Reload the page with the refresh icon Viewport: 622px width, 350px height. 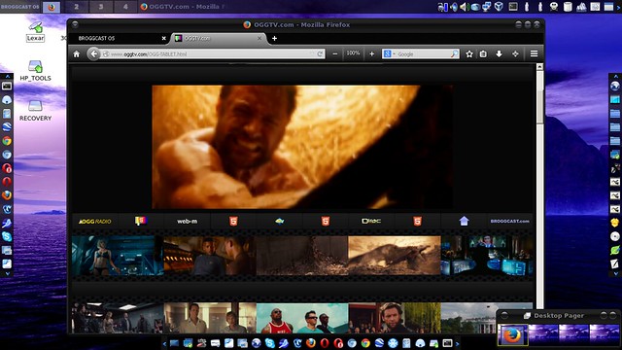(320, 54)
